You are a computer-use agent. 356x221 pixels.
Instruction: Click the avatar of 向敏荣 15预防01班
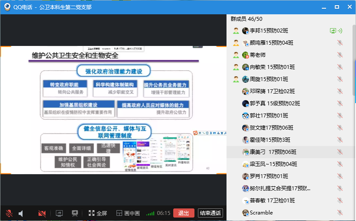tap(246, 67)
